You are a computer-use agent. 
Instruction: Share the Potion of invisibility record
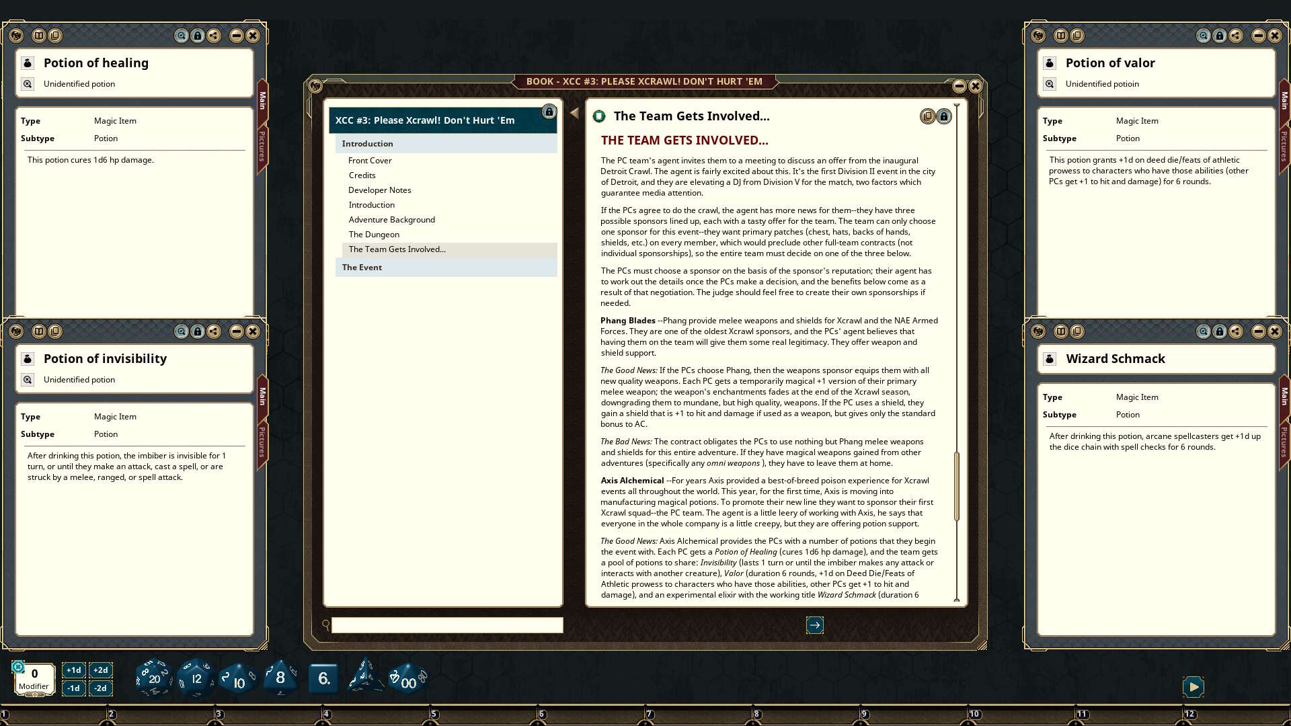(214, 331)
